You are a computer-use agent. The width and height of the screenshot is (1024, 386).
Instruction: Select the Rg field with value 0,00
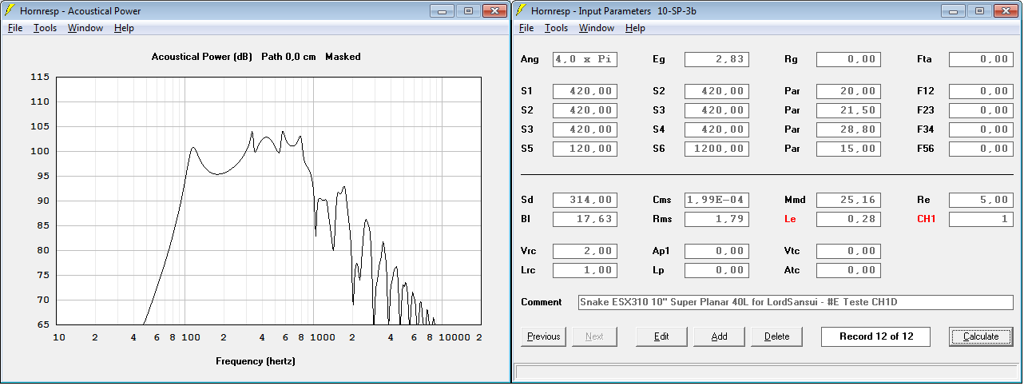pyautogui.click(x=848, y=59)
